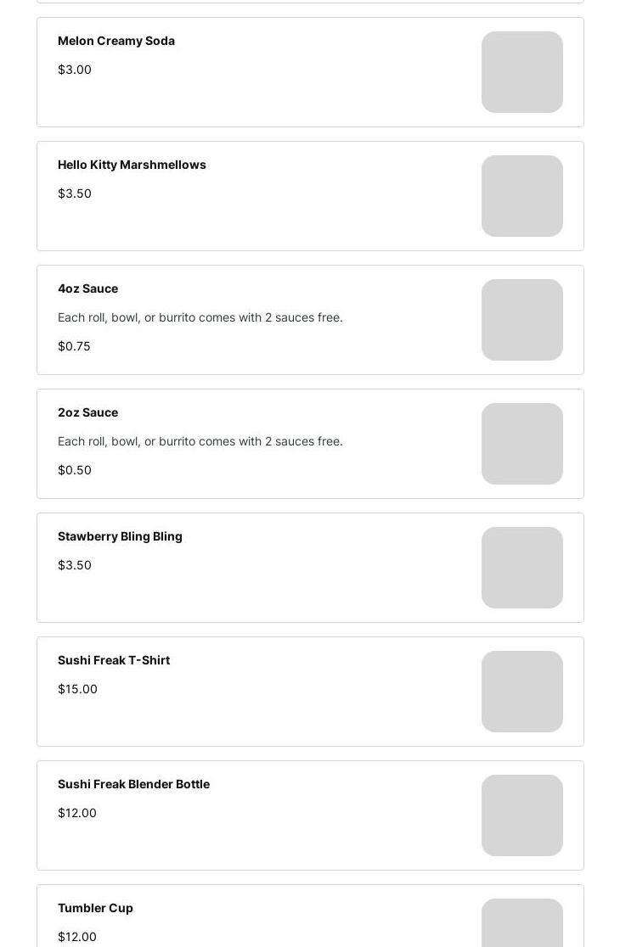Click the 4oz Sauce title text
This screenshot has height=947, width=620.
[87, 289]
